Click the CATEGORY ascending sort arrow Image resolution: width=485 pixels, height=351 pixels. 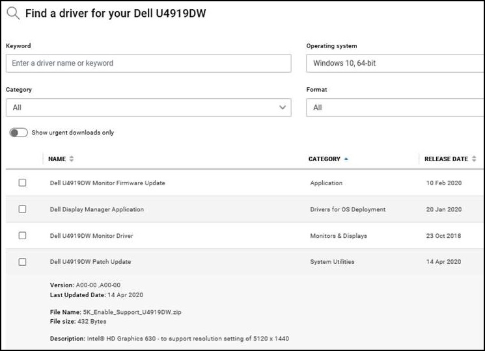(346, 159)
